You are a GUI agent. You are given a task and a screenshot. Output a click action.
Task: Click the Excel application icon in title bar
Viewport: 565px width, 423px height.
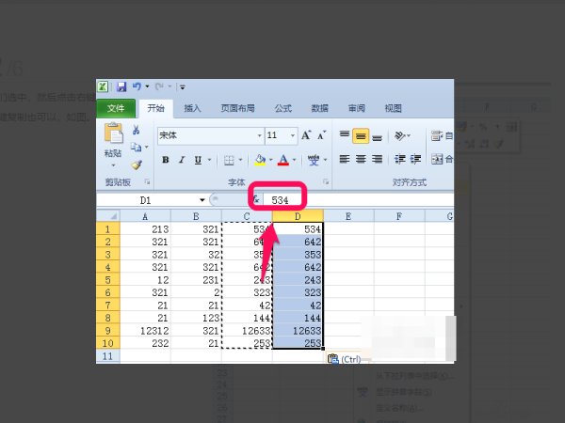[x=103, y=86]
